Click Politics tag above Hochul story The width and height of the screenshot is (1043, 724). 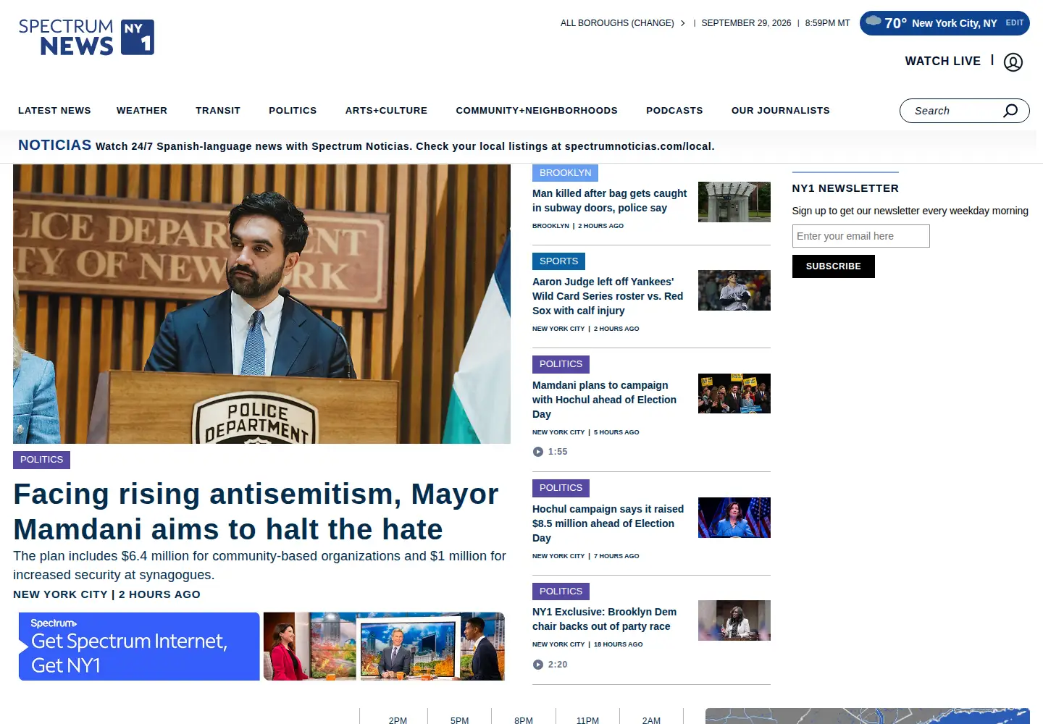[561, 488]
